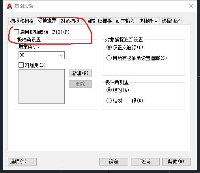
Task: Enable 启用极轴追踪 (F10) checkbox
Action: pos(16,32)
